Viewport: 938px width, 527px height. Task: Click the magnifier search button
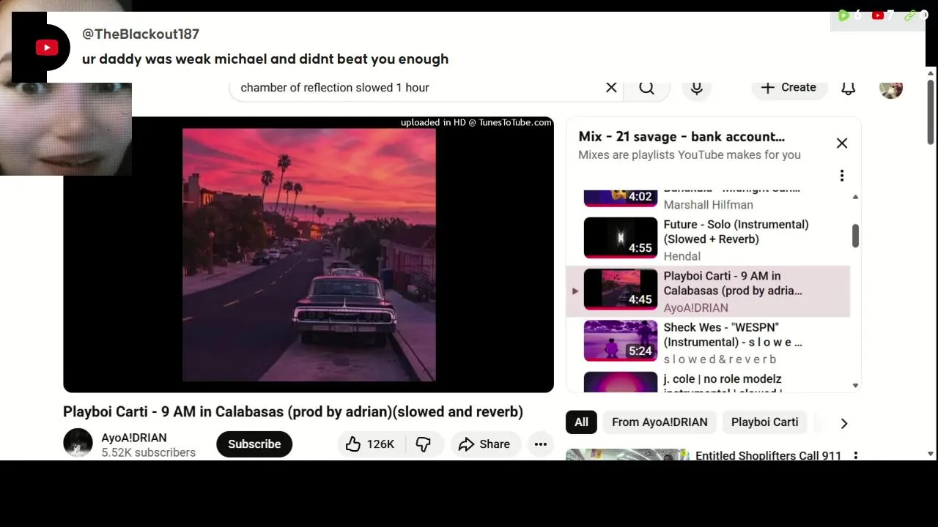point(646,88)
